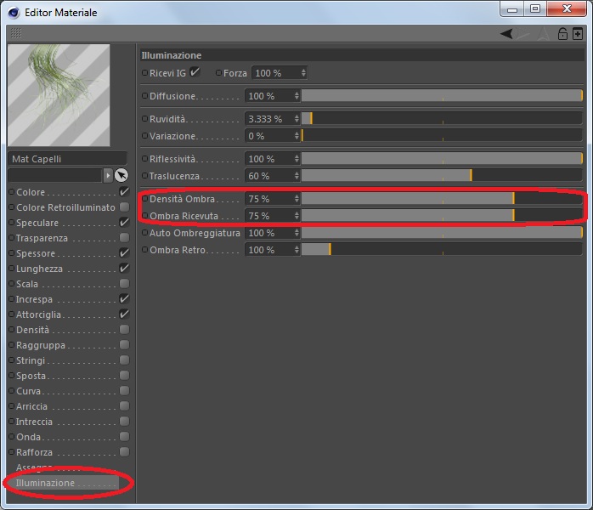Select the Colore channel label
The height and width of the screenshot is (510, 593).
pos(31,192)
